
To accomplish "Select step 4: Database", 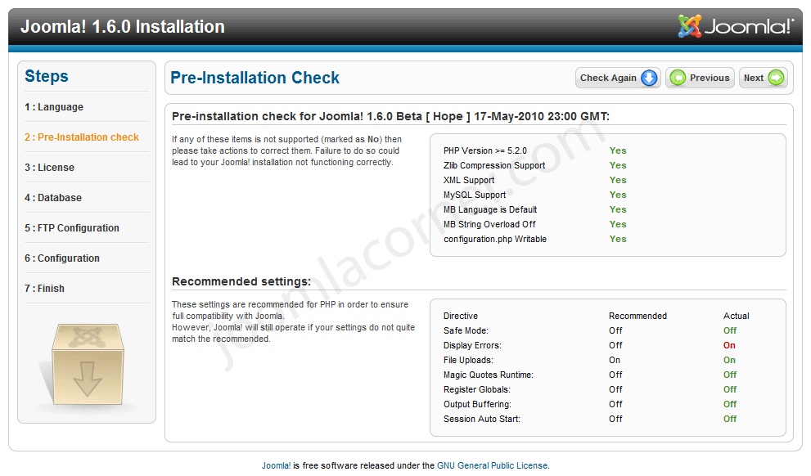I will [53, 198].
